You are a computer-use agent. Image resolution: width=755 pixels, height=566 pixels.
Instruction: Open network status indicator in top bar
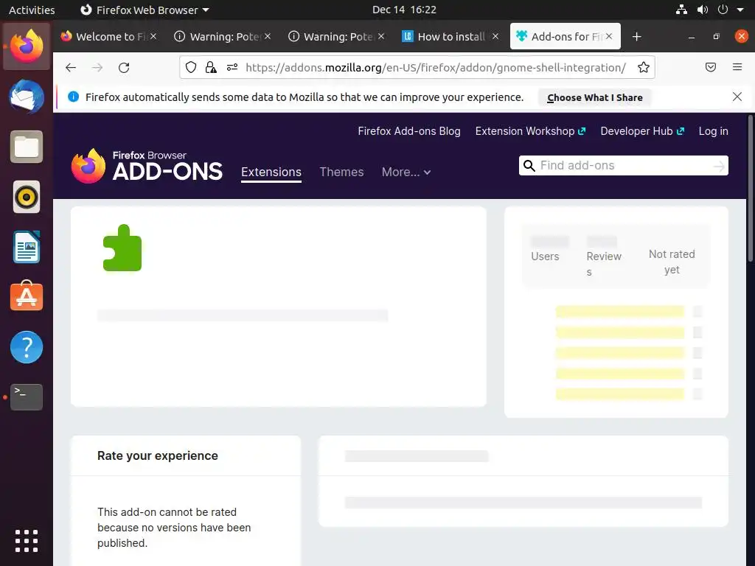pos(681,10)
